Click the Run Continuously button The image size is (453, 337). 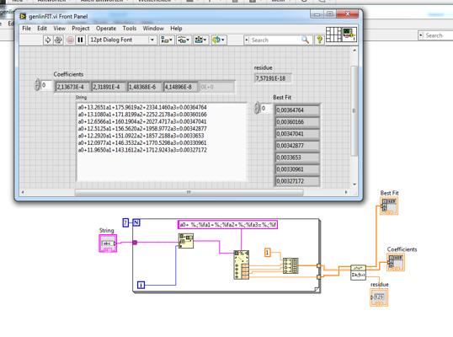pos(58,40)
